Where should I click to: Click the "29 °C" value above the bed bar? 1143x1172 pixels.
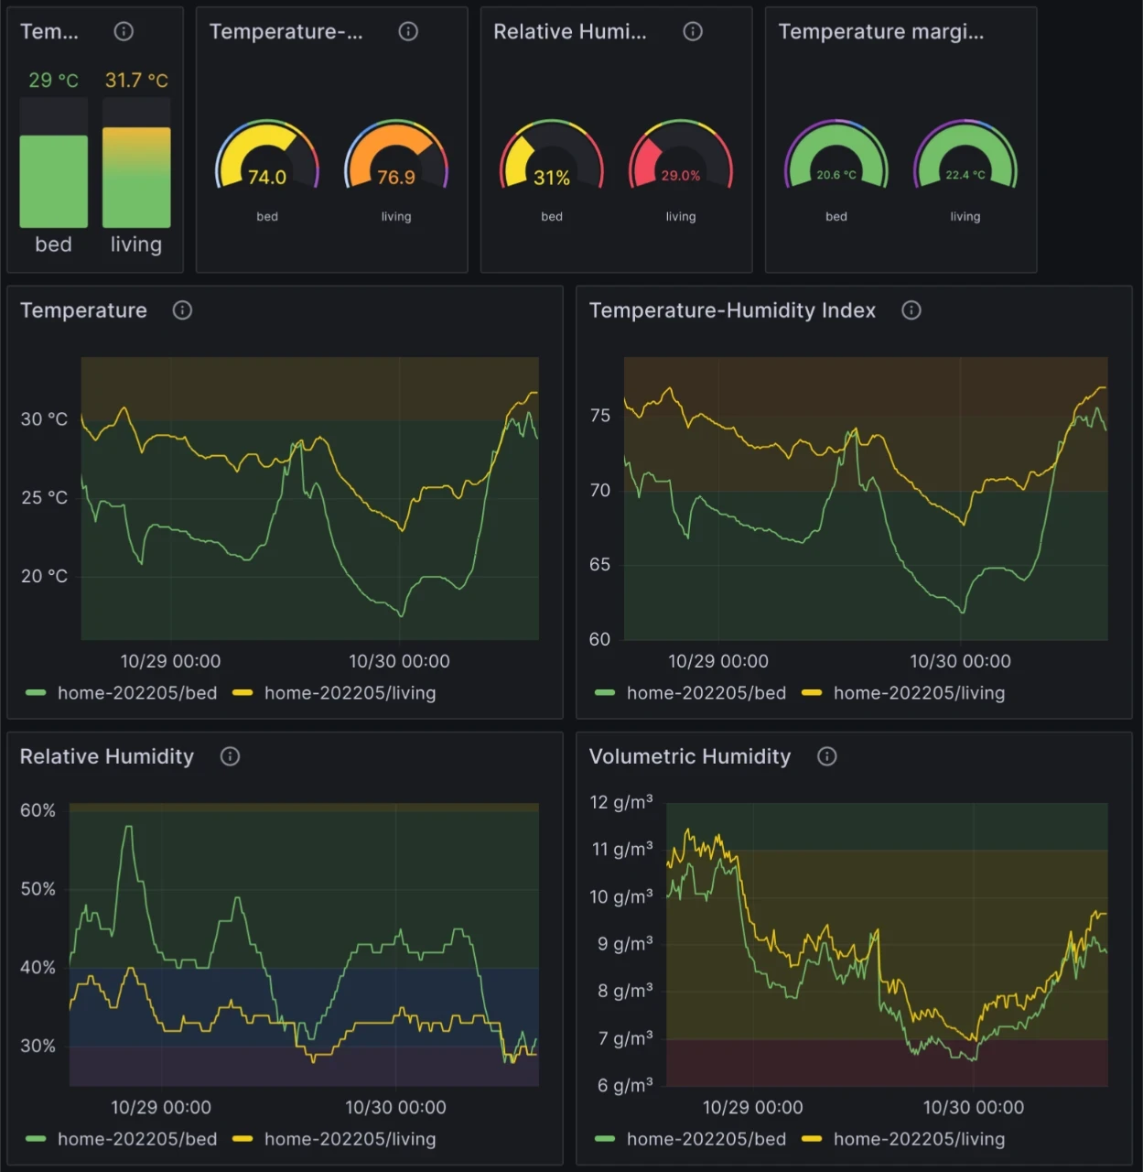click(x=54, y=81)
